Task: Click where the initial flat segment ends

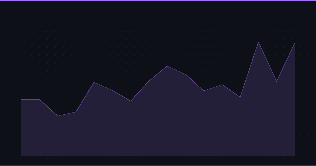Action: point(39,99)
